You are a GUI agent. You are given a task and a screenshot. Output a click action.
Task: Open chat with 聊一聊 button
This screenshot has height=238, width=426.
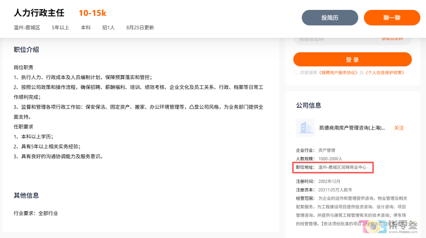point(392,18)
